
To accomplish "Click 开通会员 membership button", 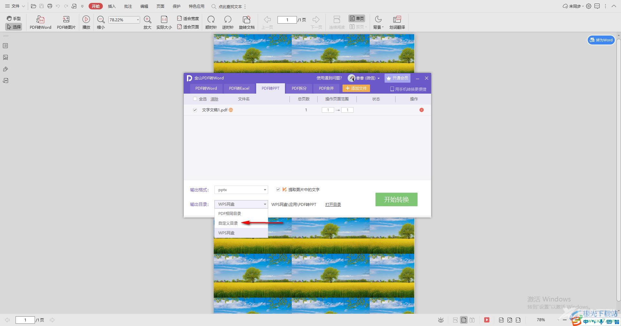I will 398,78.
